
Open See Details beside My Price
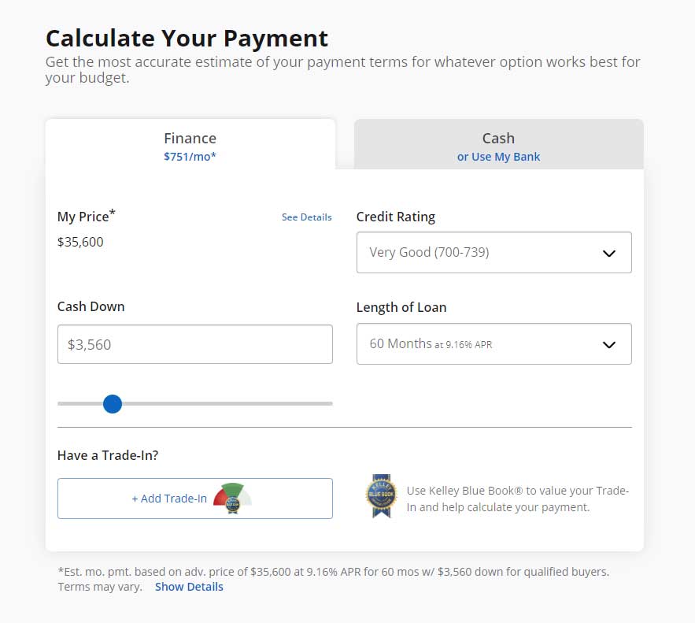click(306, 217)
